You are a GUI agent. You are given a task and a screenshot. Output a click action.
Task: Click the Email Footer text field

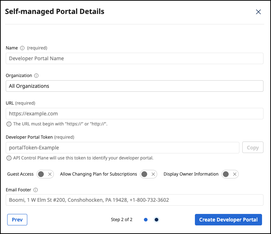(x=135, y=200)
